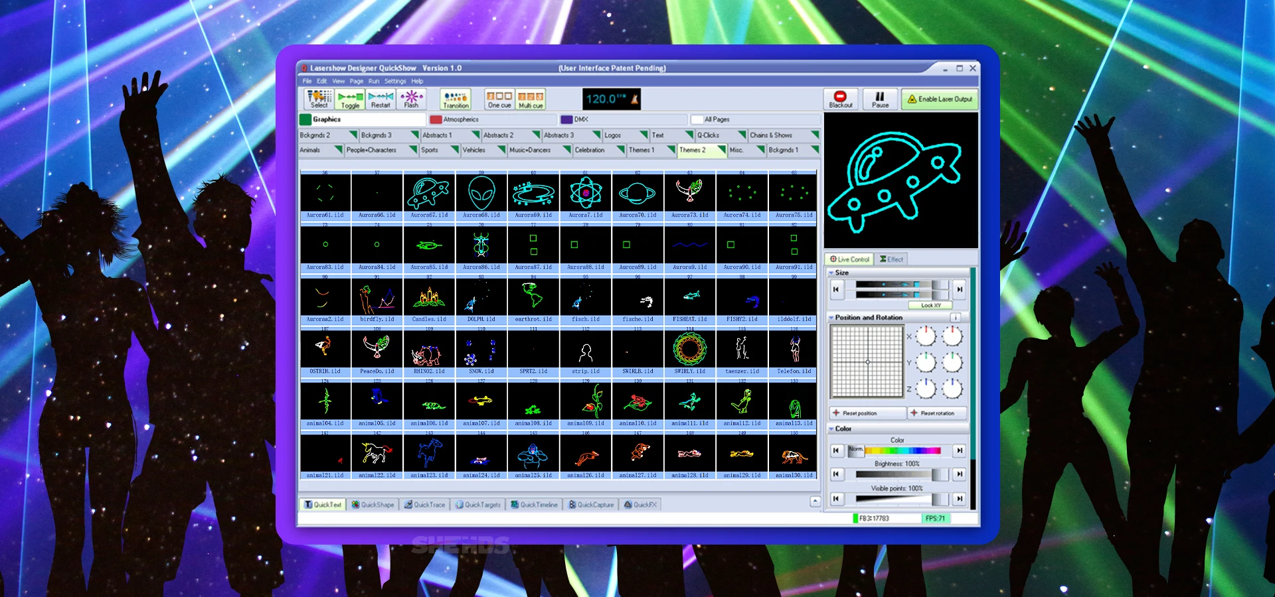Viewport: 1275px width, 597px height.
Task: Collapse the Color section
Action: point(831,429)
